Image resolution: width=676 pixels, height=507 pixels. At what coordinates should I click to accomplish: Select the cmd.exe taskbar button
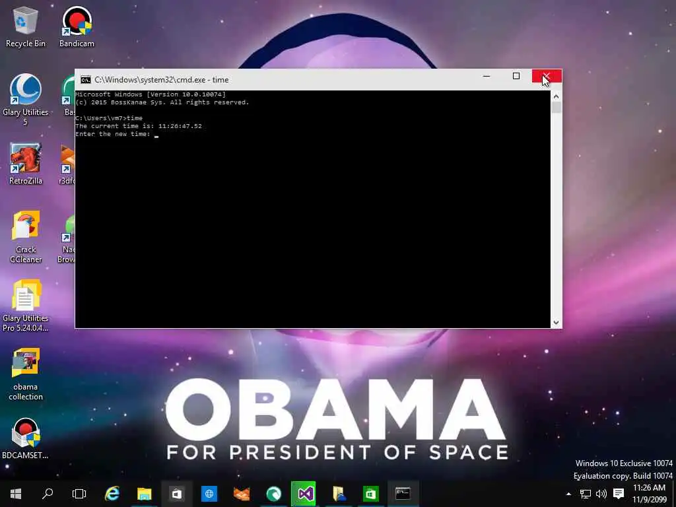pos(403,494)
